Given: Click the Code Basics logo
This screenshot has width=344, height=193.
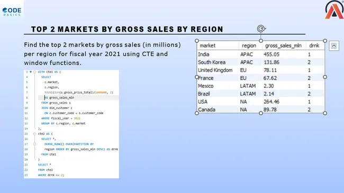Looking at the screenshot, I should 12,12.
